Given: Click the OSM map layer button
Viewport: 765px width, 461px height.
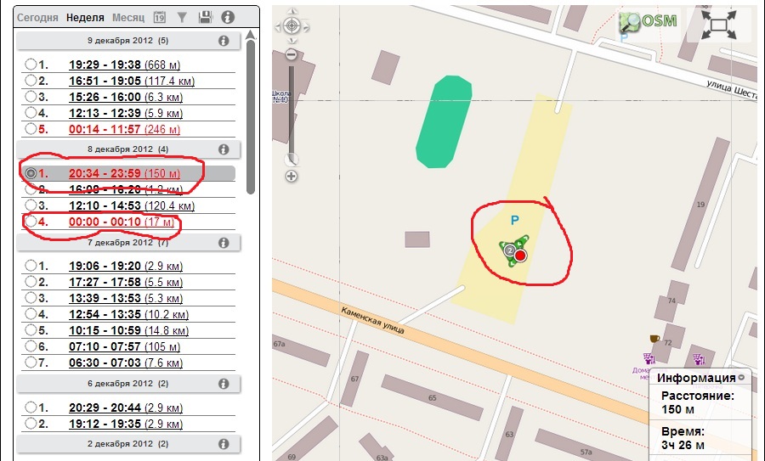Looking at the screenshot, I should pos(649,21).
